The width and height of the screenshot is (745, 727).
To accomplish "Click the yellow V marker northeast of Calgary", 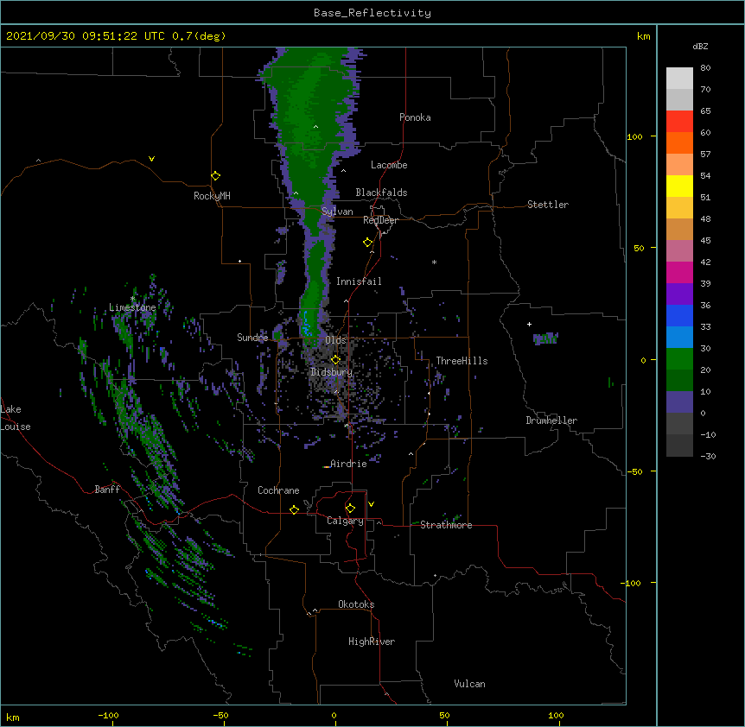I will [371, 504].
